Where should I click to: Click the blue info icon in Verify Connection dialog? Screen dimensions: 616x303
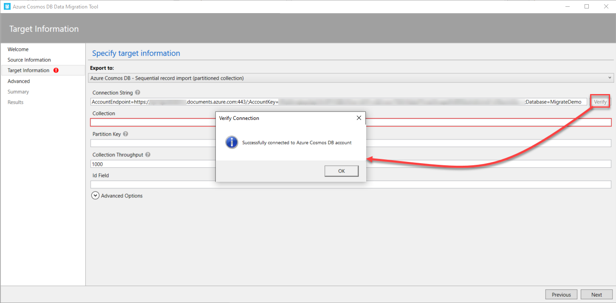point(232,142)
